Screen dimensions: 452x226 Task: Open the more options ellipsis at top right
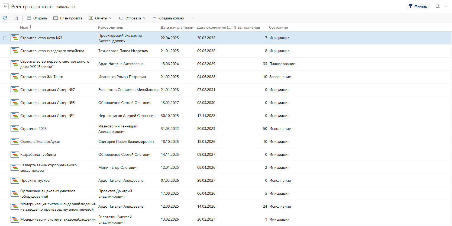click(446, 6)
